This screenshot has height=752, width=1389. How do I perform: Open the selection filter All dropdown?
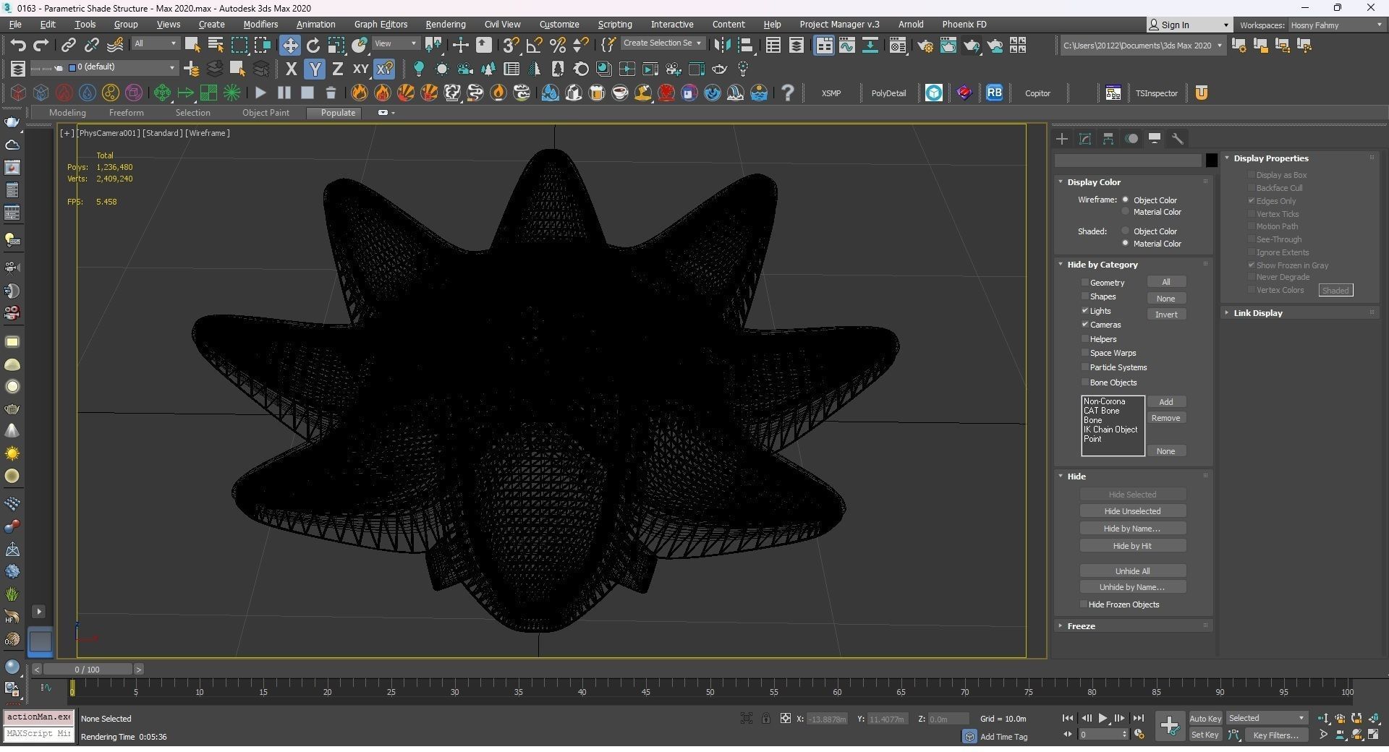(x=155, y=43)
